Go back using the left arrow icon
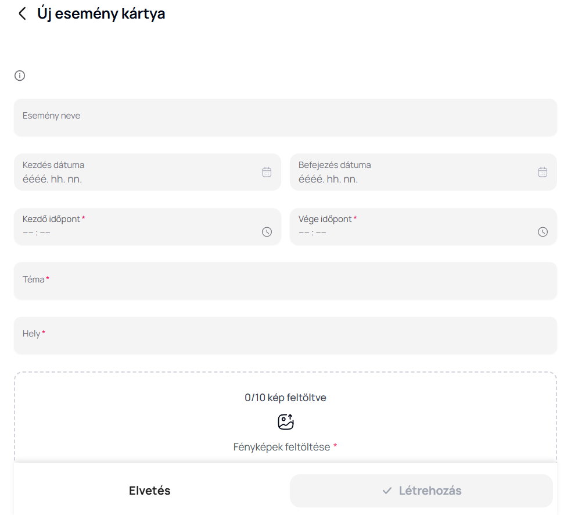 click(x=22, y=14)
